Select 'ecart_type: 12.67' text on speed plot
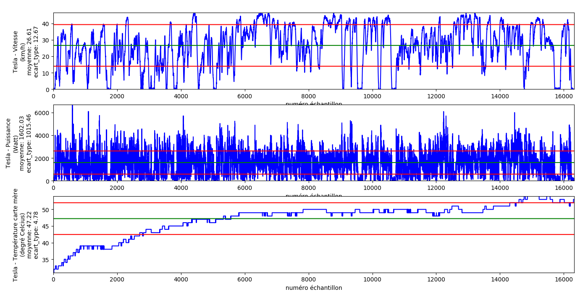This screenshot has width=588, height=297. point(36,52)
